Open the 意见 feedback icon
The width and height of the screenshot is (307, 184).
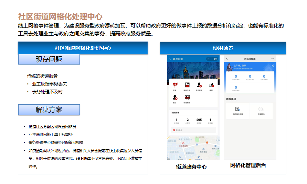click(x=175, y=97)
